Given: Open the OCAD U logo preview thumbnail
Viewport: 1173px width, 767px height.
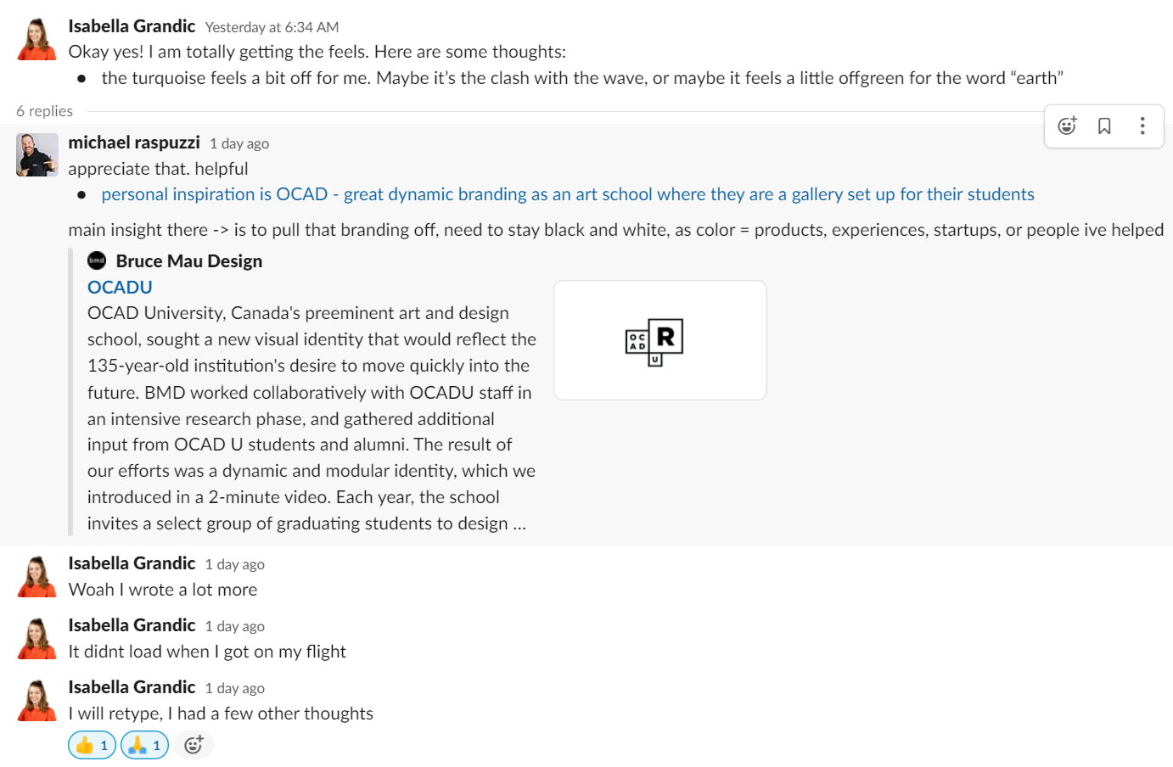Looking at the screenshot, I should (x=660, y=340).
